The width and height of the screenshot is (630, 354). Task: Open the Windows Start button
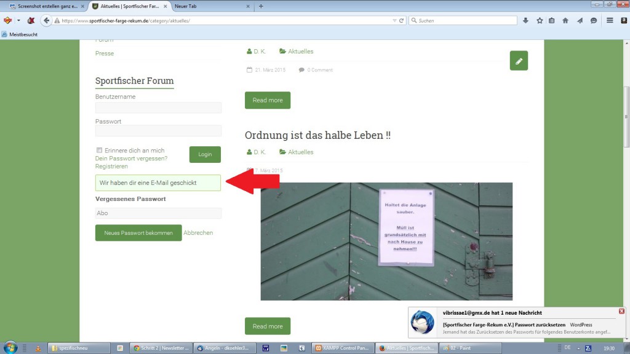[10, 348]
